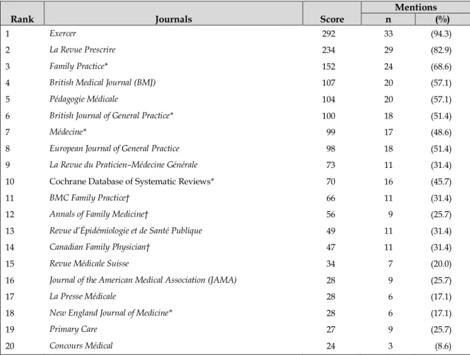
Task: Select British Journal of General Practice*
Action: (x=111, y=116)
